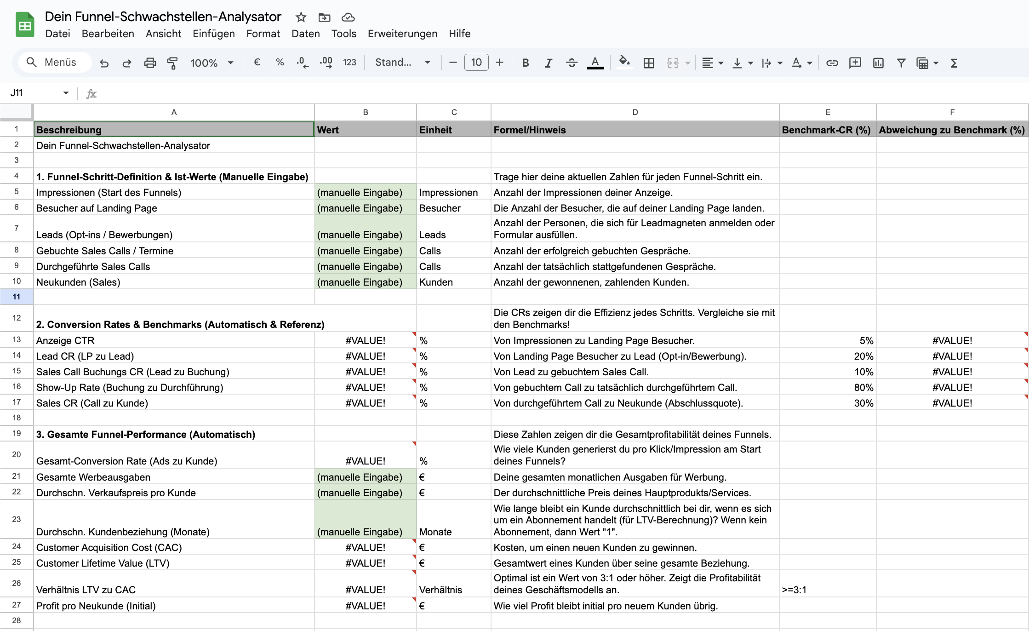Click the 'Neukunden (Sales)' cell

(174, 282)
